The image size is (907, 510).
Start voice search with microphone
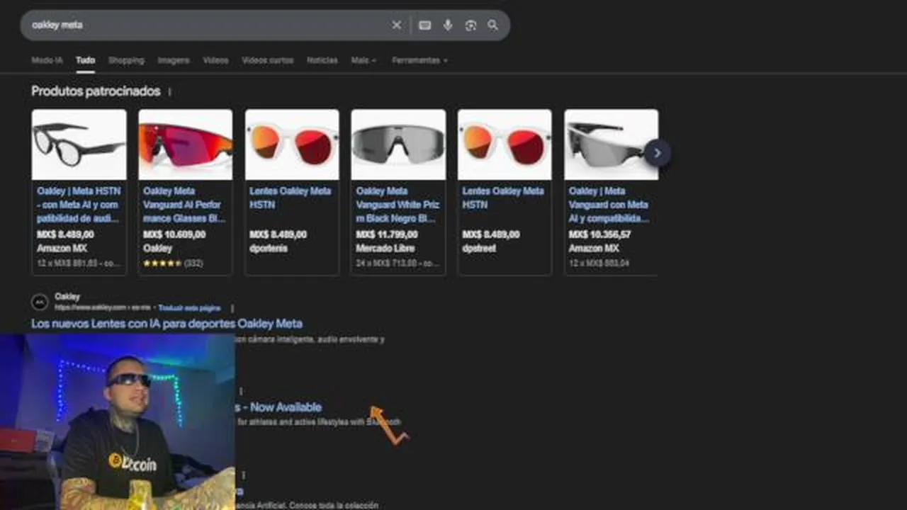448,25
